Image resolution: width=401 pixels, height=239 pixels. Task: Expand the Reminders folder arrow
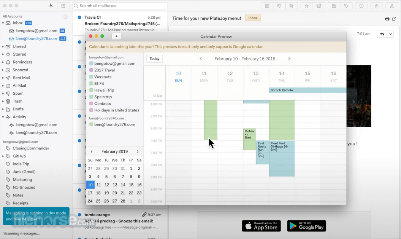(3, 62)
